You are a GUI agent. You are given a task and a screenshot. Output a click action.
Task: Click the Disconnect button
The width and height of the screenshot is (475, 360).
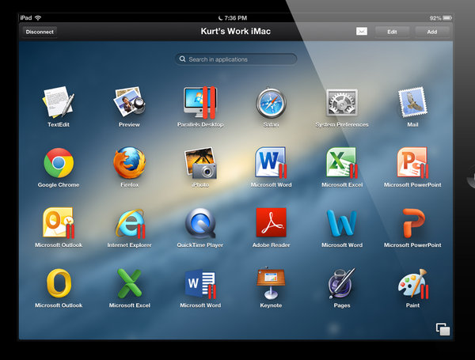(x=40, y=32)
